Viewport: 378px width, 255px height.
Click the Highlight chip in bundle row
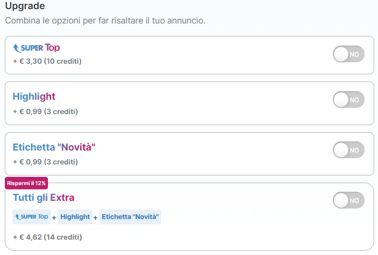75,217
